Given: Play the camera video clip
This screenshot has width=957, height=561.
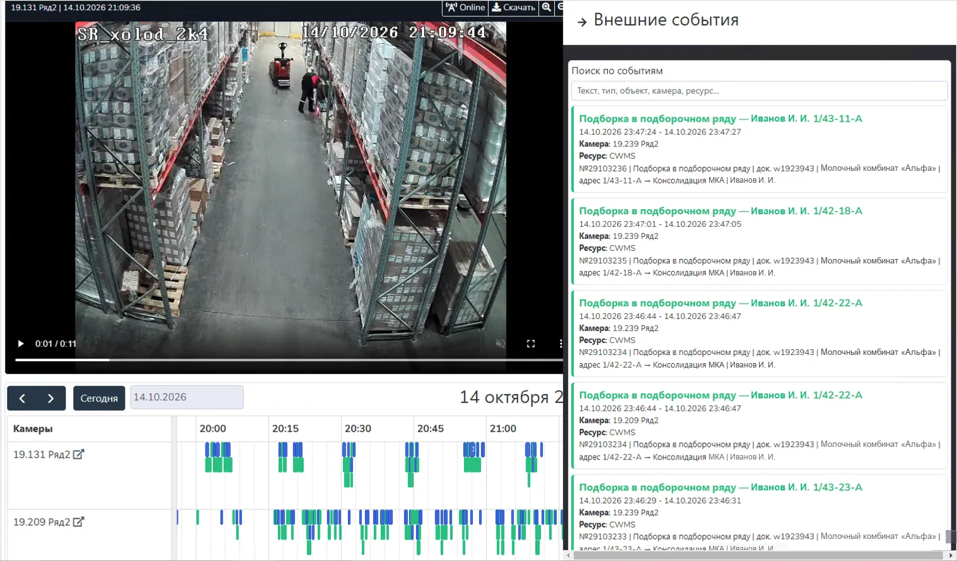Looking at the screenshot, I should coord(21,344).
